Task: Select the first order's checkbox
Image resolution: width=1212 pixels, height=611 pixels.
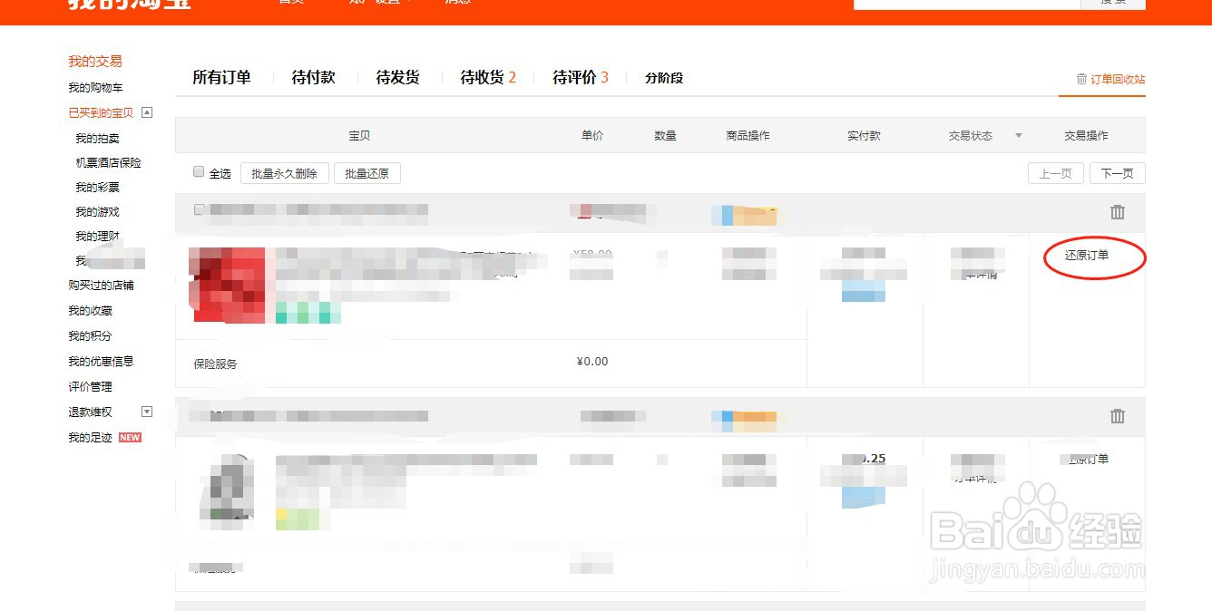Action: (200, 209)
